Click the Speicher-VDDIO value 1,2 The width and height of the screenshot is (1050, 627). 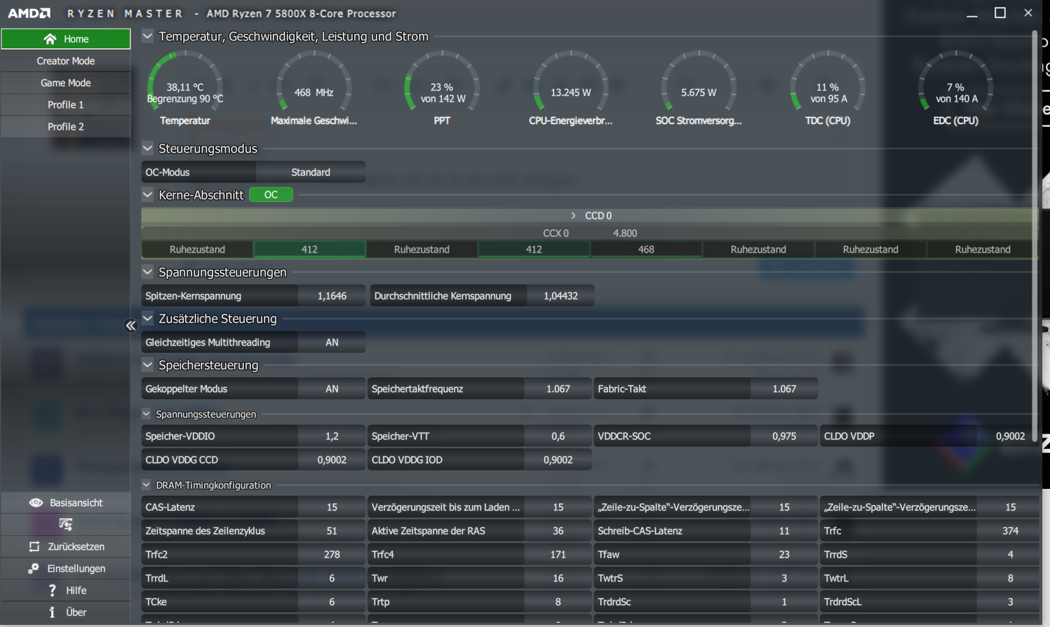coord(332,436)
